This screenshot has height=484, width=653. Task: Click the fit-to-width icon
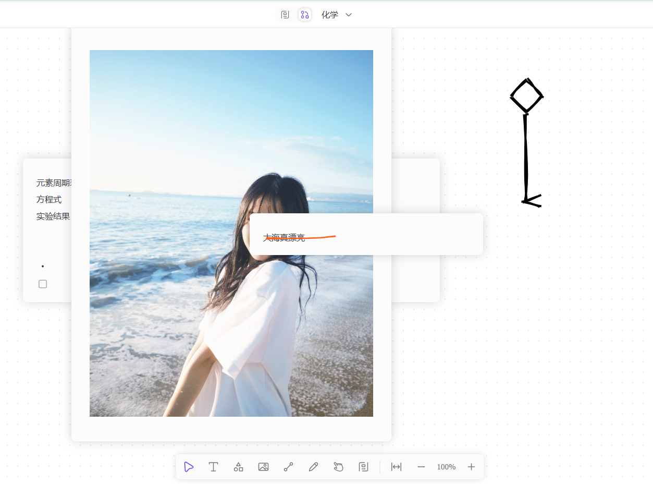coord(396,467)
